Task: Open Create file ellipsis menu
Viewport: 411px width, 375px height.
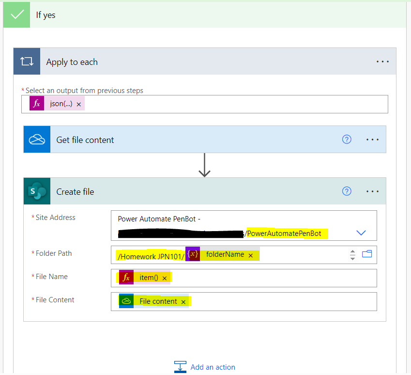Action: click(372, 191)
